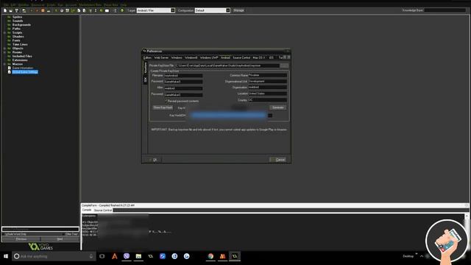471x265 pixels.
Task: Click the resource tree search field
Action: click(40, 229)
